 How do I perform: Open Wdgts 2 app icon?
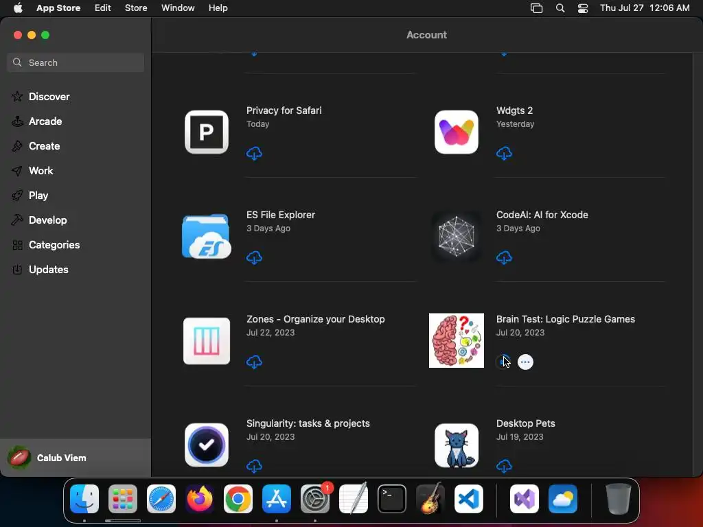457,132
